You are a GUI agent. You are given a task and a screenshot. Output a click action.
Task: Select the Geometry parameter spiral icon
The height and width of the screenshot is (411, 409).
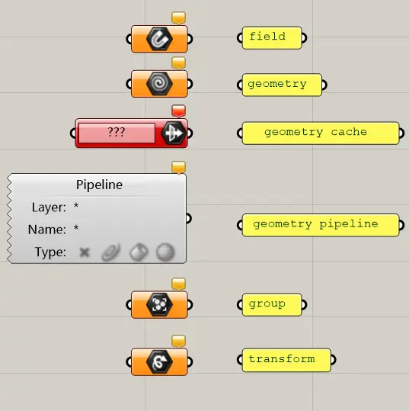(159, 84)
